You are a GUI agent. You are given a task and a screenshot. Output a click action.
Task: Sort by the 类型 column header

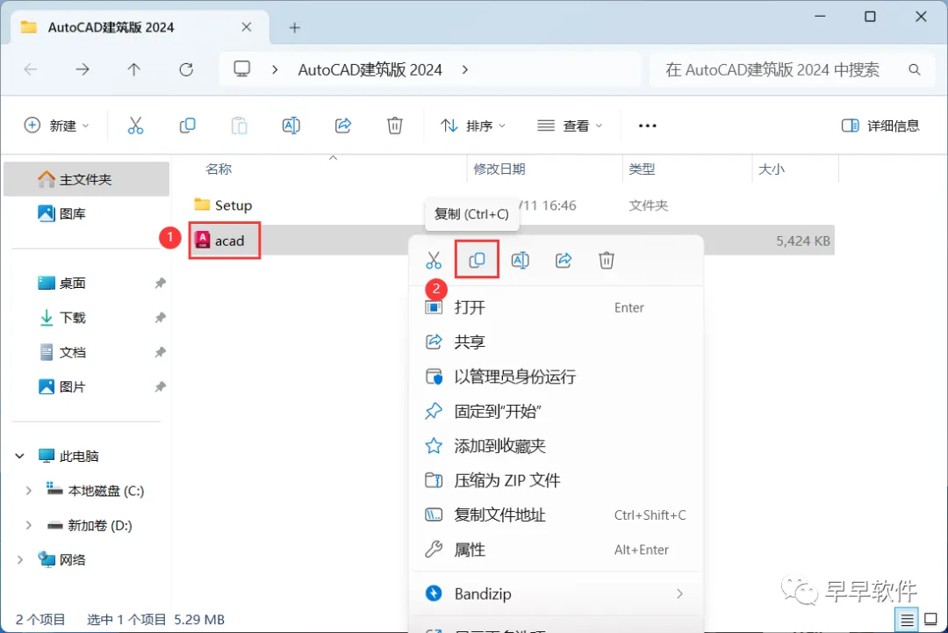(x=642, y=169)
